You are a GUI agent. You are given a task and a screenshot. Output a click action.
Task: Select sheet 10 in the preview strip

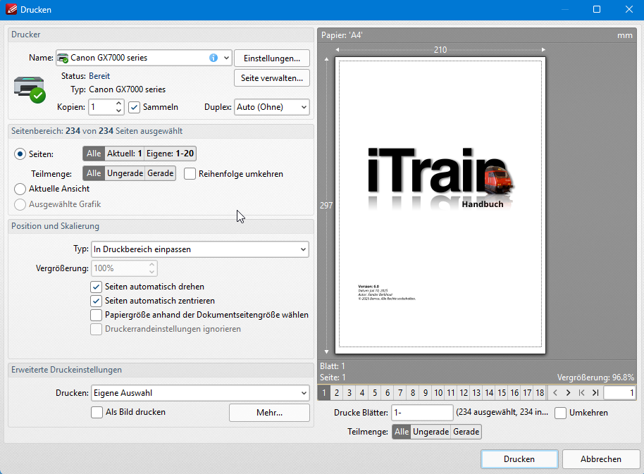tap(438, 393)
